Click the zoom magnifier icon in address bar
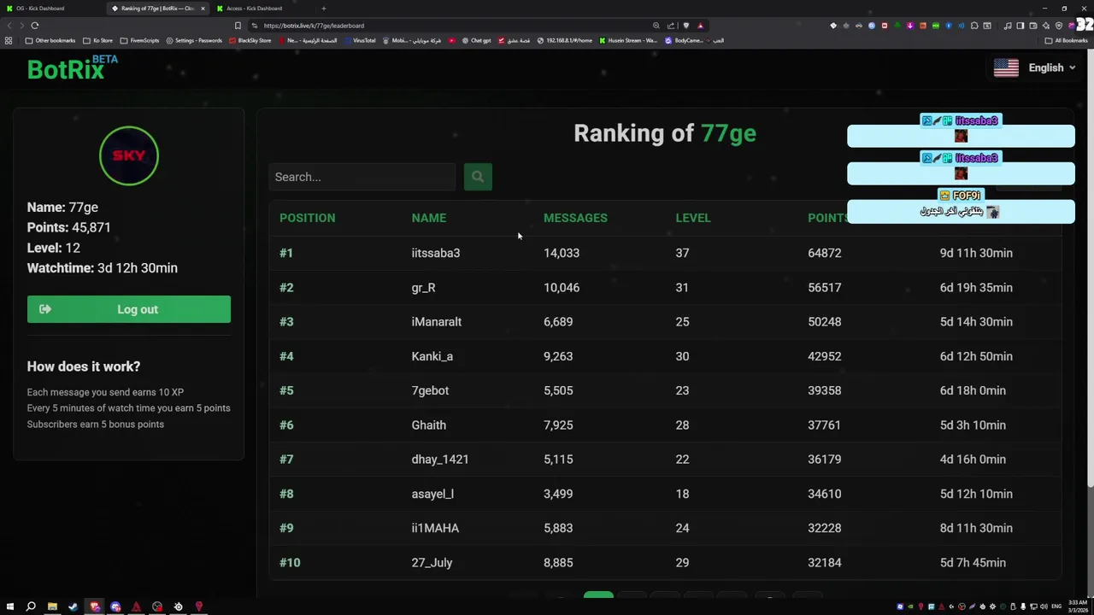Image resolution: width=1094 pixels, height=615 pixels. 656,26
